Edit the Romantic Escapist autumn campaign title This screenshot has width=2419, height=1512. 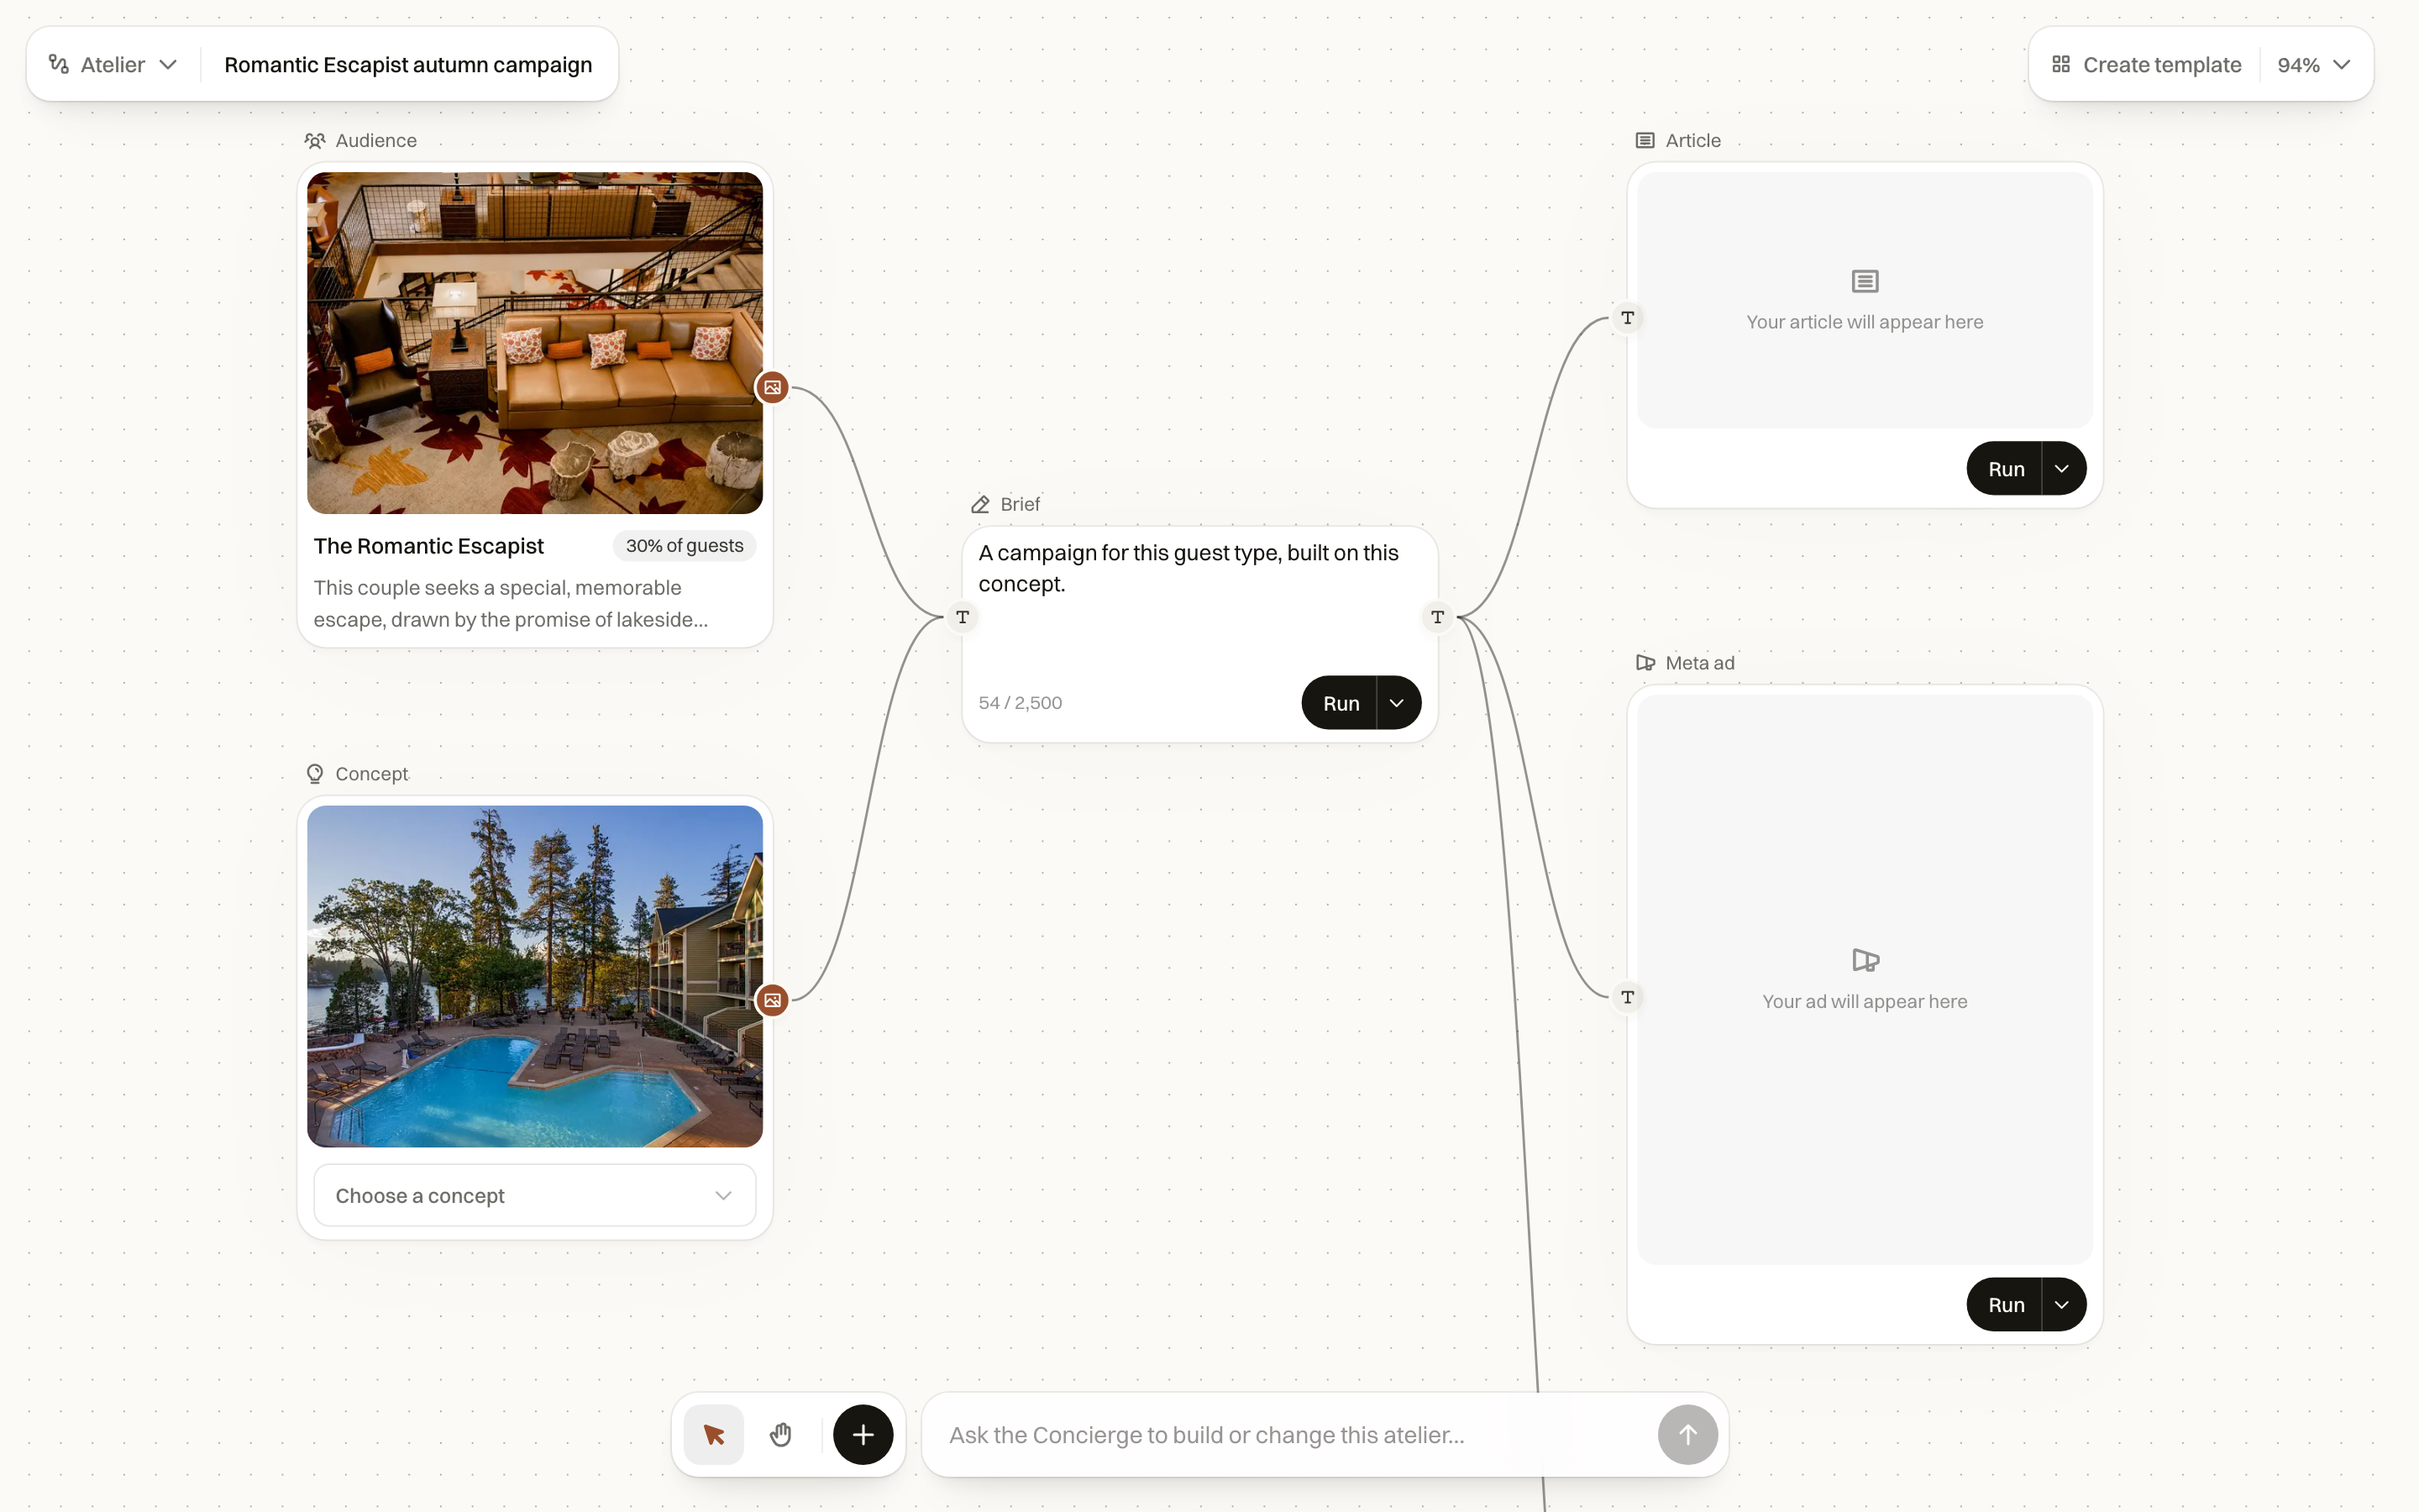click(x=408, y=64)
